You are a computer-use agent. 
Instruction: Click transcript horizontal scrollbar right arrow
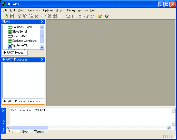click(x=169, y=128)
